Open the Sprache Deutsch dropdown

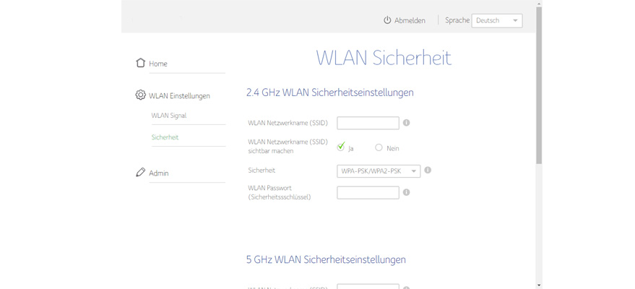[x=496, y=21]
